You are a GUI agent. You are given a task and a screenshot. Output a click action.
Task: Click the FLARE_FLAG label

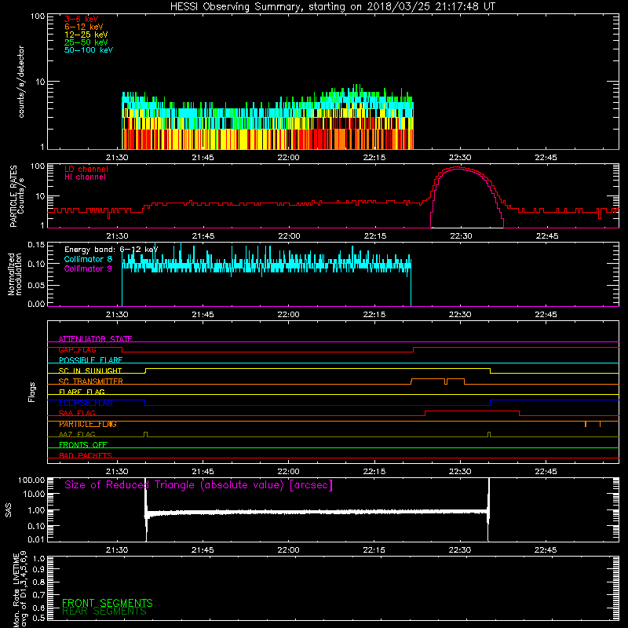click(82, 392)
